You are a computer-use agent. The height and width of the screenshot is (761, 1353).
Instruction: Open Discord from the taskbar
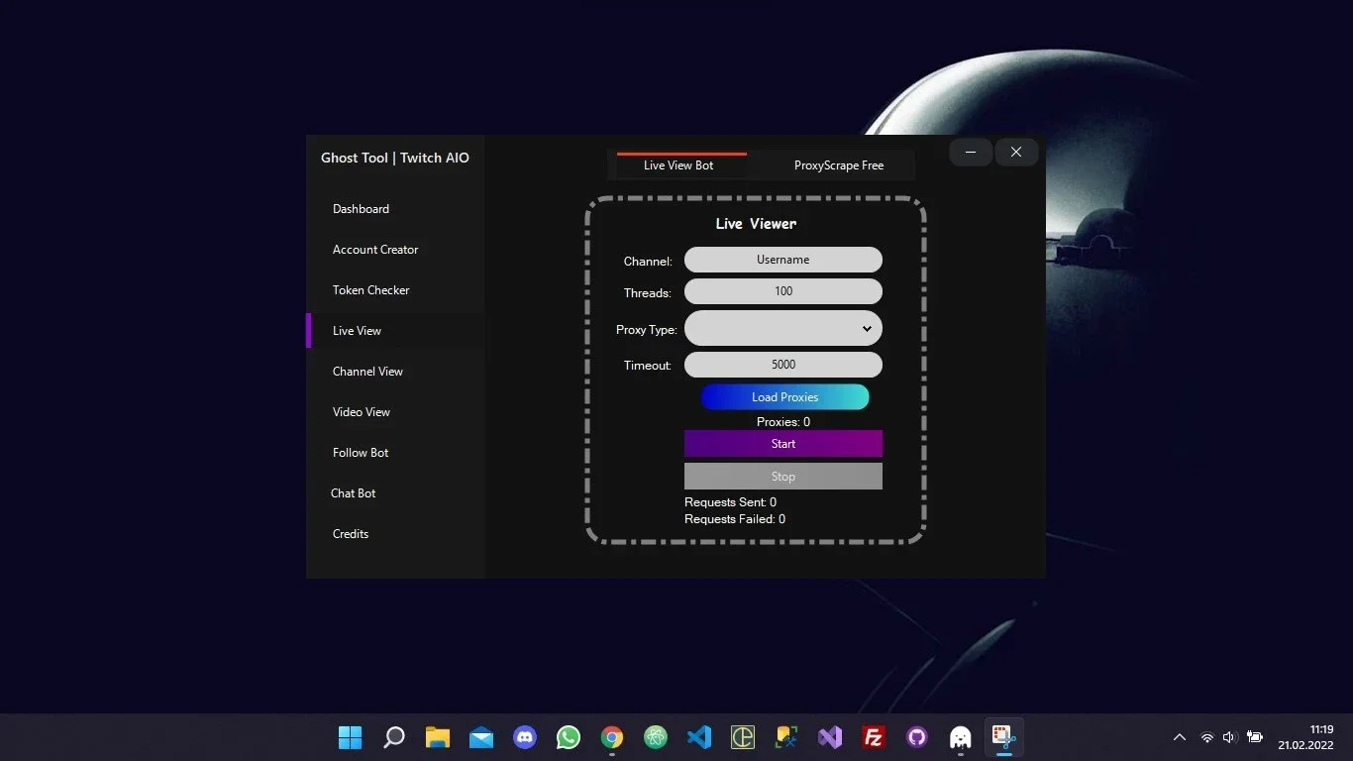pos(525,737)
